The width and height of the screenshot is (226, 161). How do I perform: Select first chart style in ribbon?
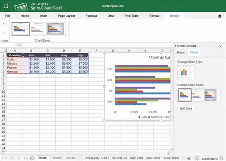pyautogui.click(x=21, y=29)
